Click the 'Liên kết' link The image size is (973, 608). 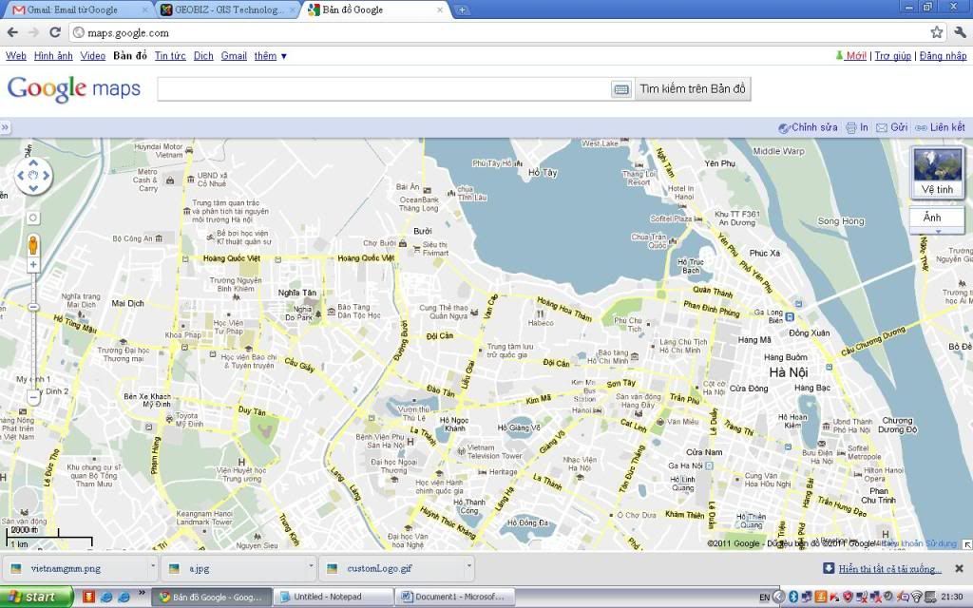[940, 127]
